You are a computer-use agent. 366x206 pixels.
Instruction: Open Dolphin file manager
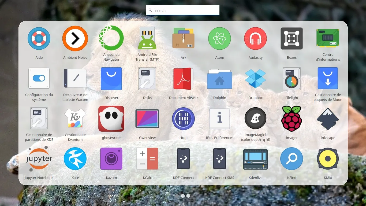click(x=219, y=79)
